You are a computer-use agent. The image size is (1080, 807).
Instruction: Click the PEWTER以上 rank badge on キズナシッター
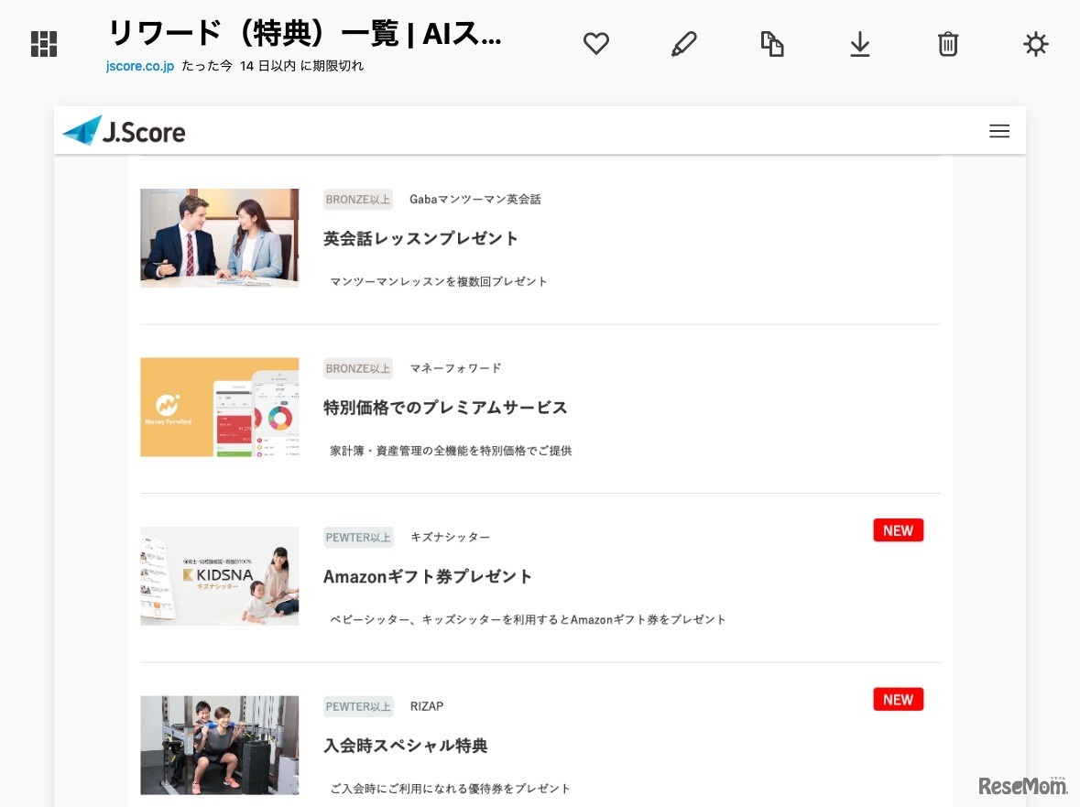[357, 537]
